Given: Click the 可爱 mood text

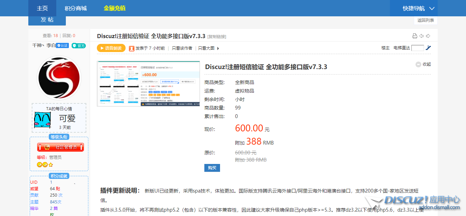Looking at the screenshot, I should tap(67, 118).
